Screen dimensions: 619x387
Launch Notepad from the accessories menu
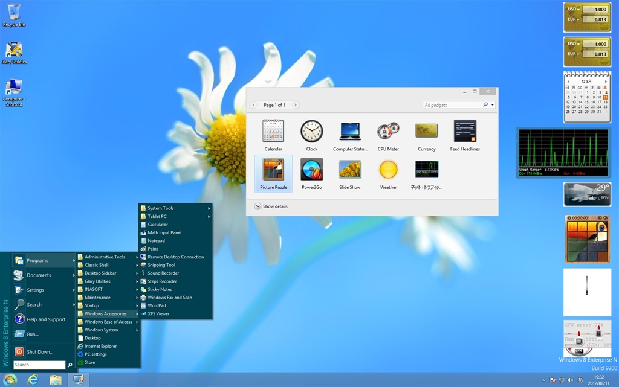point(156,241)
